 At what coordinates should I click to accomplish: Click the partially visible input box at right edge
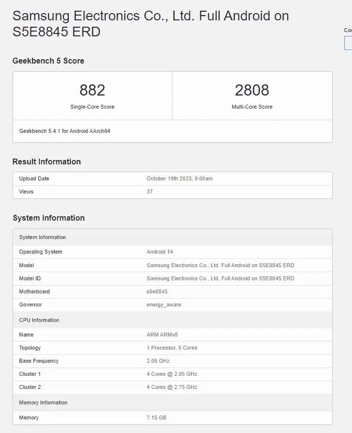pos(348,43)
